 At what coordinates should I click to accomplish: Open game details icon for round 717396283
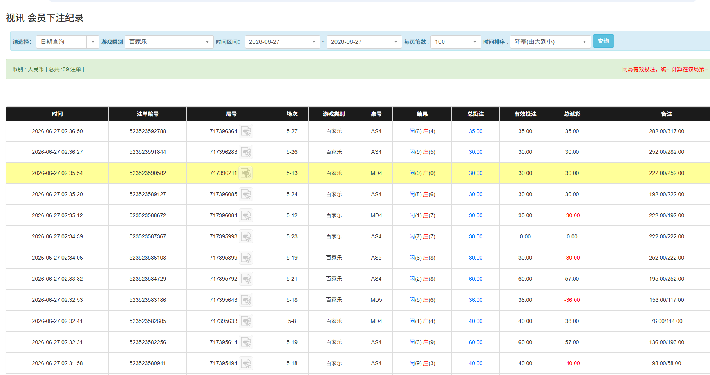click(x=246, y=152)
